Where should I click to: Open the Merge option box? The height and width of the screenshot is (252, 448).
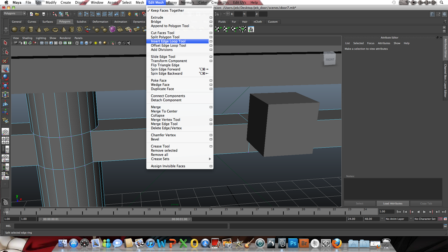[x=211, y=107]
